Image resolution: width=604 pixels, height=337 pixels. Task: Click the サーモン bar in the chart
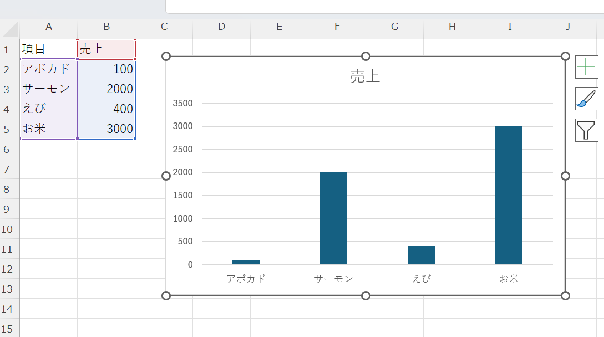333,218
